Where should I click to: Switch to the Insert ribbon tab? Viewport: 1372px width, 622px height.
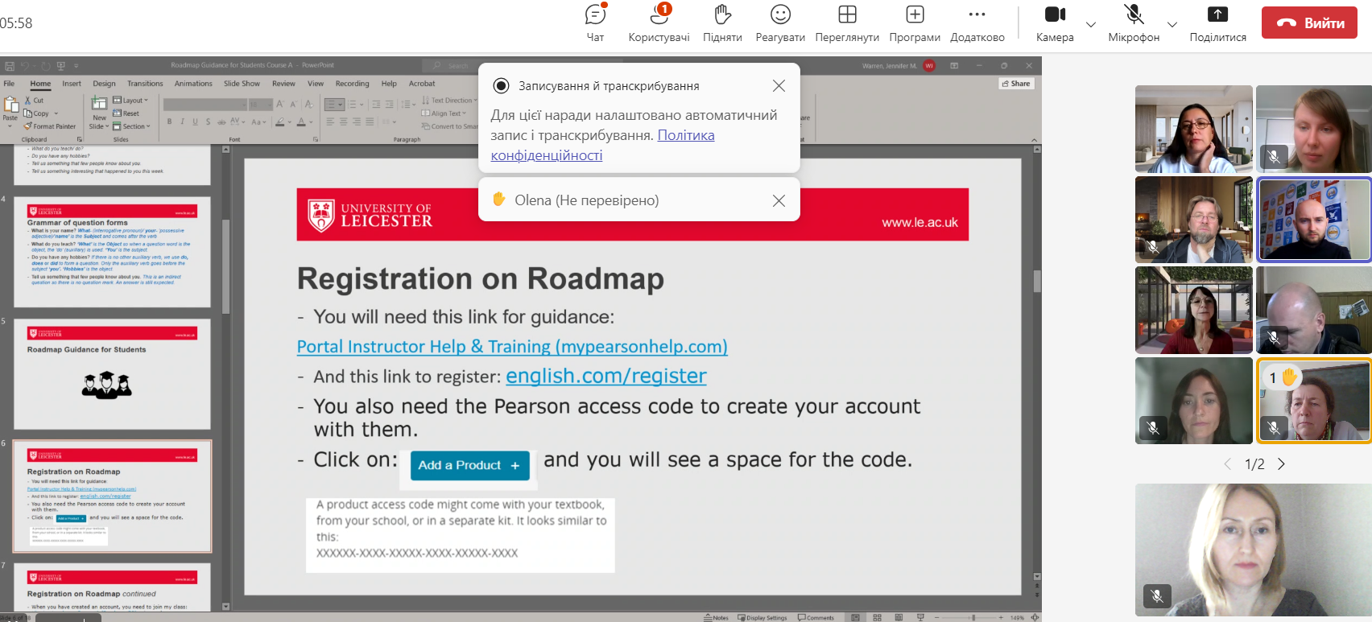pyautogui.click(x=72, y=84)
